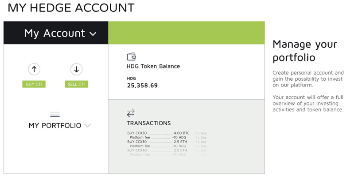Select the first BUY CCX30 4.00 BTC transaction

click(x=167, y=133)
